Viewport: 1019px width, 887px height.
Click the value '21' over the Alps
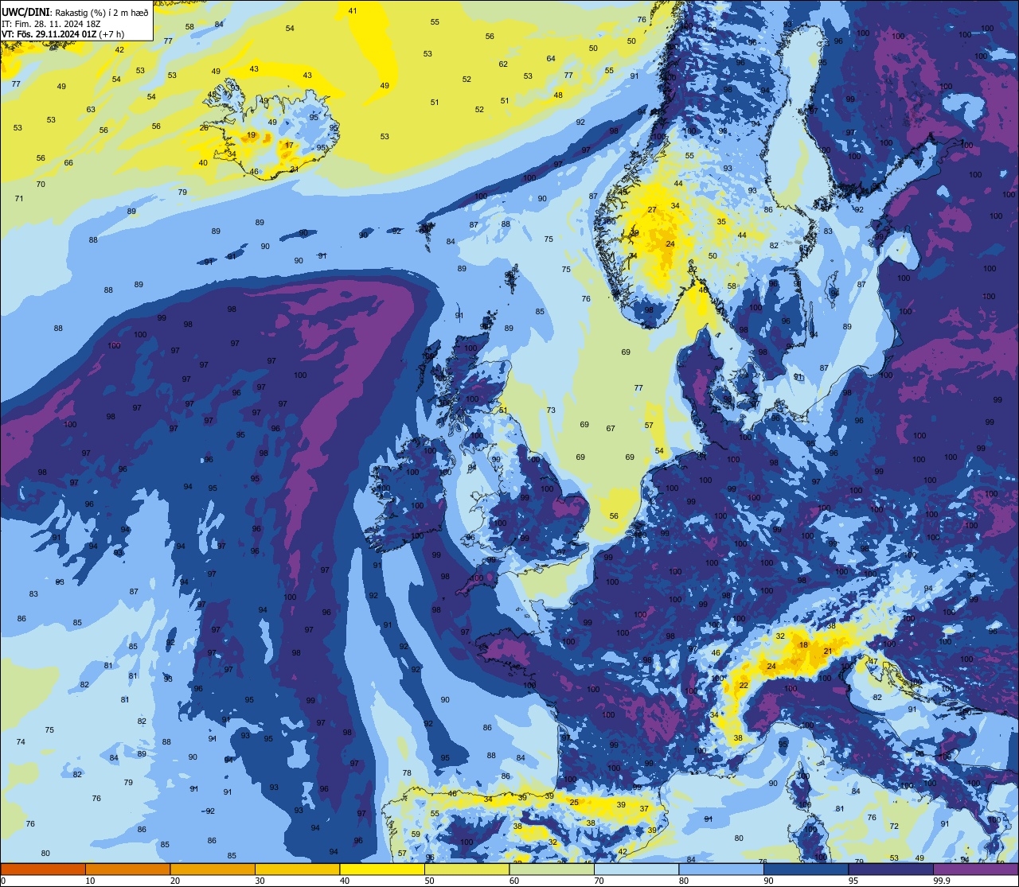(828, 652)
